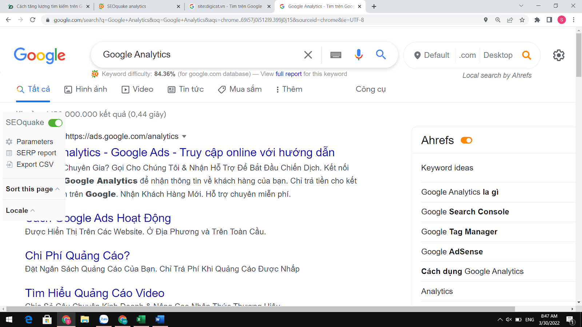Open a new browser tab
This screenshot has width=582, height=327.
pos(374,6)
